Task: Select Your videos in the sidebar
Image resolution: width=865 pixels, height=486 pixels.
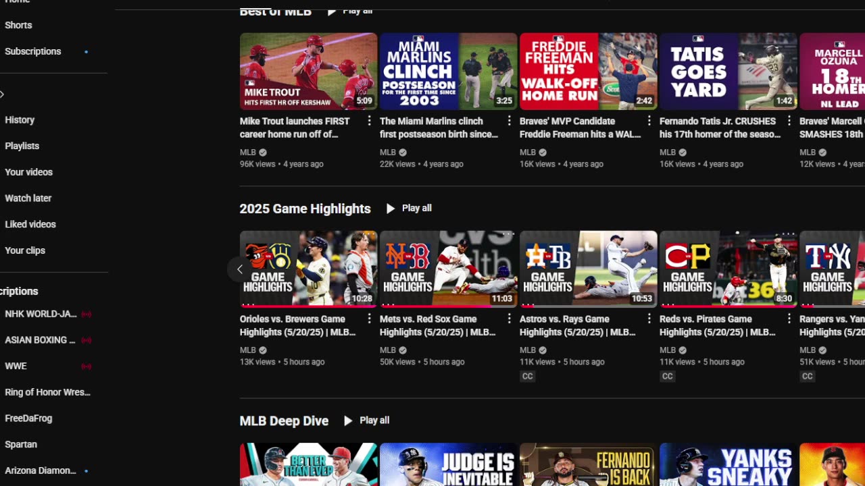Action: click(x=28, y=172)
